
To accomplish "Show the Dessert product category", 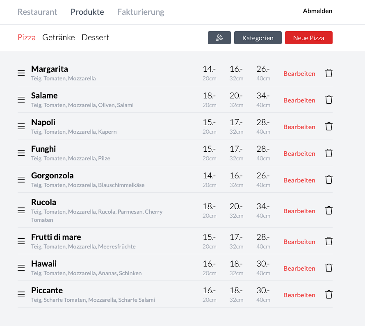I will (x=95, y=37).
